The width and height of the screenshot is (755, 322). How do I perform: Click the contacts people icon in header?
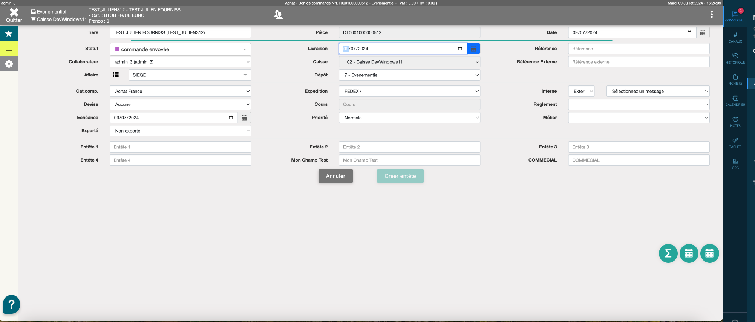point(278,15)
